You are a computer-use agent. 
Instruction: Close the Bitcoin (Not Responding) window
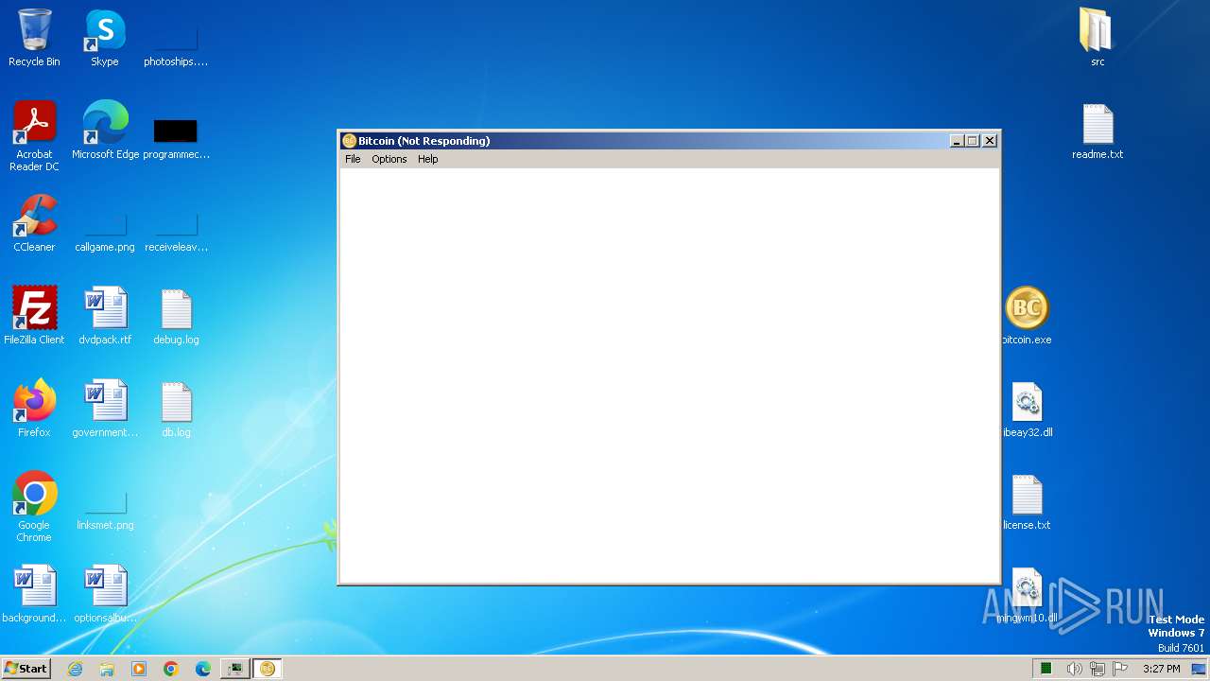click(x=990, y=141)
